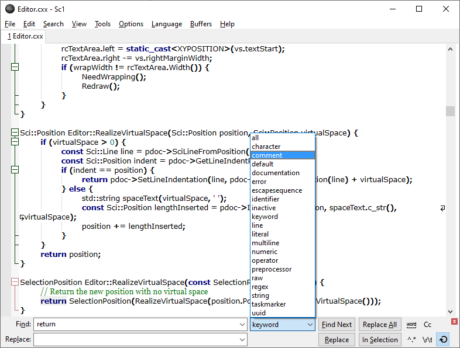Click the keyword style filter combo box
Screen dimensions: 460x348
click(x=283, y=325)
